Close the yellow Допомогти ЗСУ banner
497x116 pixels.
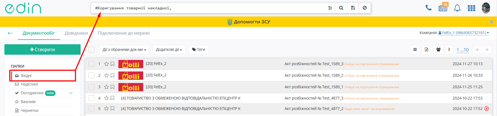tap(491, 22)
